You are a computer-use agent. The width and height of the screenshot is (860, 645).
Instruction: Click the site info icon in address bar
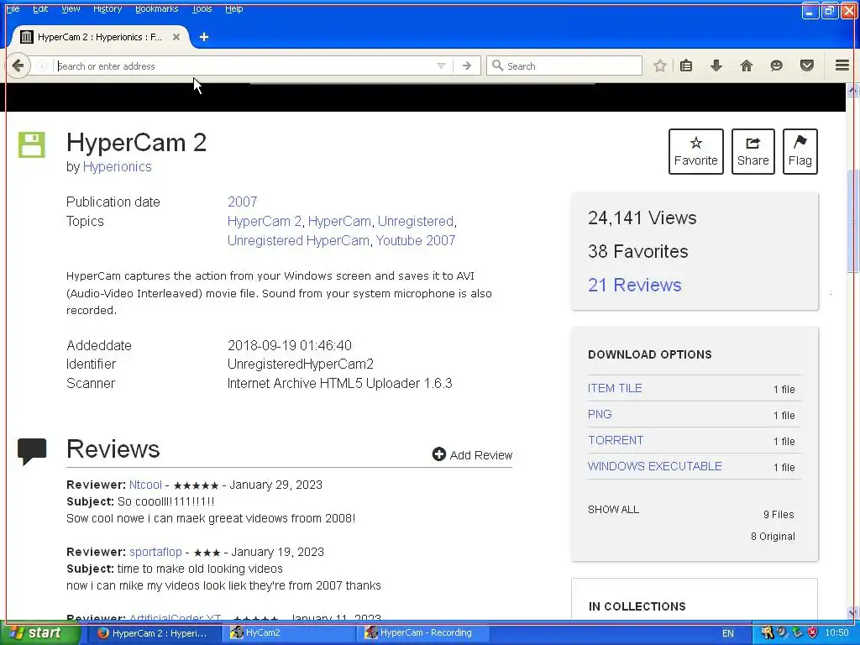[42, 66]
